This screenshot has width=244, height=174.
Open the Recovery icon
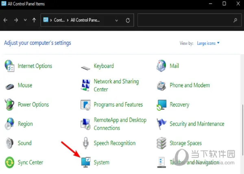click(x=161, y=105)
